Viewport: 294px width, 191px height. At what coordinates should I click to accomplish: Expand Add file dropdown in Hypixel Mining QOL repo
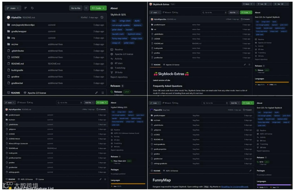tap(89, 102)
